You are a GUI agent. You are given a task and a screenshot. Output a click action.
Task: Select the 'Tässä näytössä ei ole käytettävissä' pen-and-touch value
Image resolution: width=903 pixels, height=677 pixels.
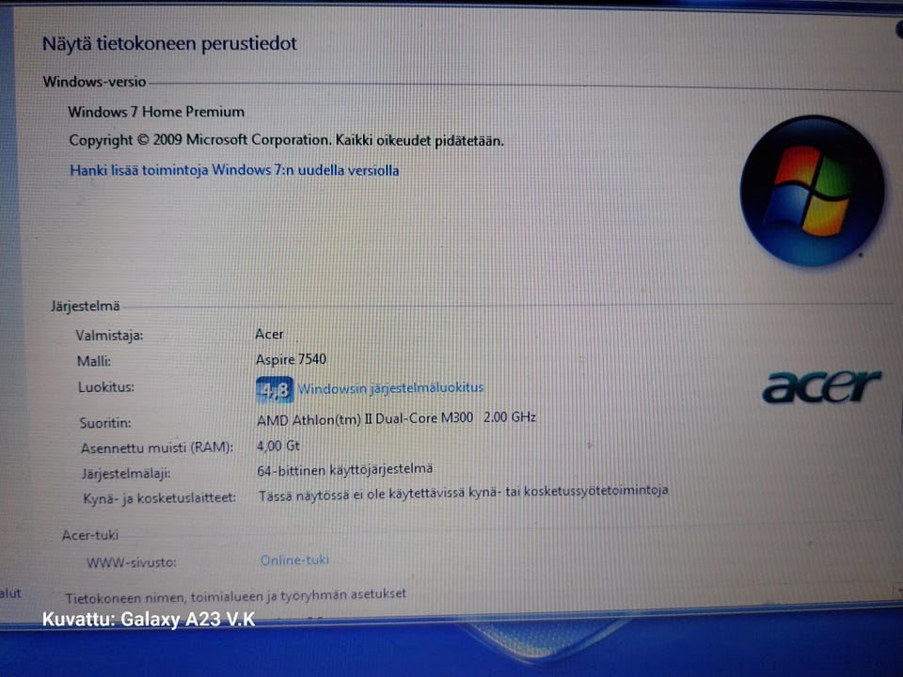pos(463,493)
